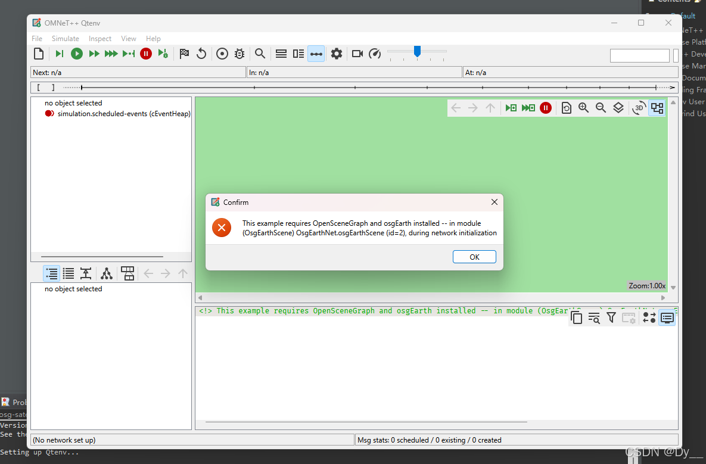Click the animation speed gauge icon

[375, 54]
